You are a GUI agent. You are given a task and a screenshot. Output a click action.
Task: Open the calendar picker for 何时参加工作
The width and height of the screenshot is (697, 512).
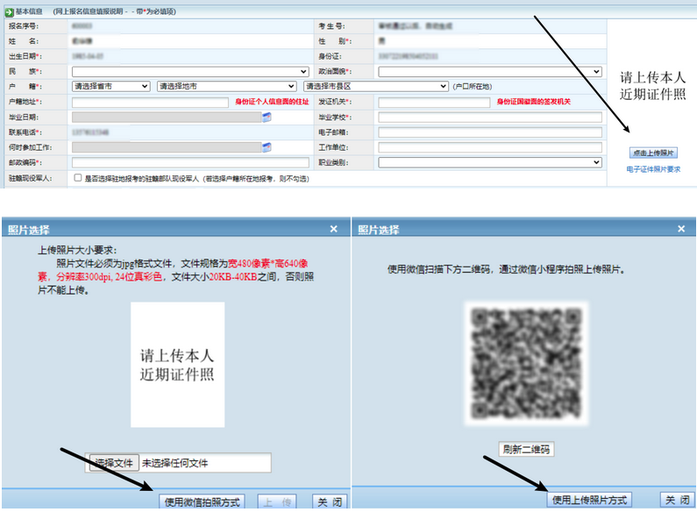tap(267, 146)
